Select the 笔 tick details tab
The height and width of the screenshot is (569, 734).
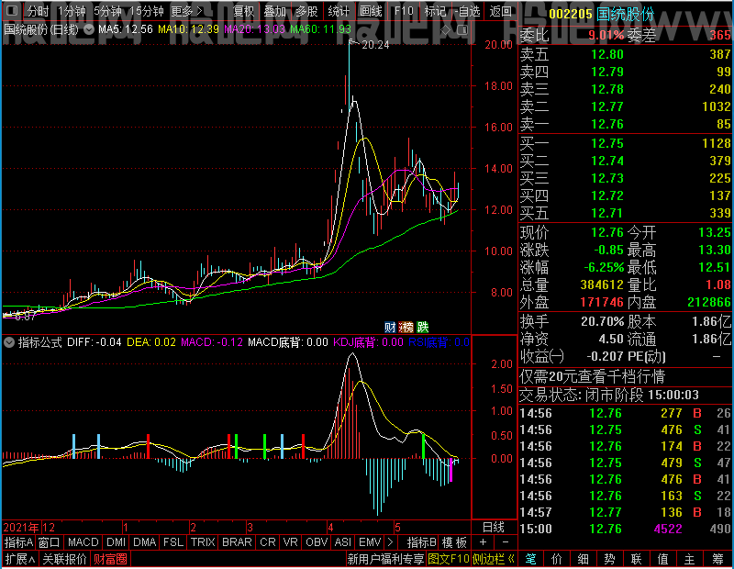[x=530, y=559]
